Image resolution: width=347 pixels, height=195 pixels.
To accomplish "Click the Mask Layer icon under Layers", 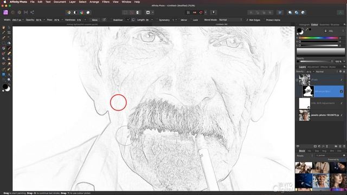I will (x=315, y=146).
